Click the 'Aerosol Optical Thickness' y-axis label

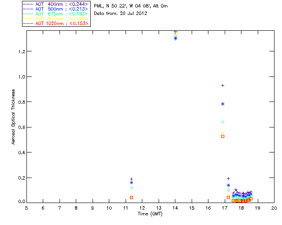(13, 117)
